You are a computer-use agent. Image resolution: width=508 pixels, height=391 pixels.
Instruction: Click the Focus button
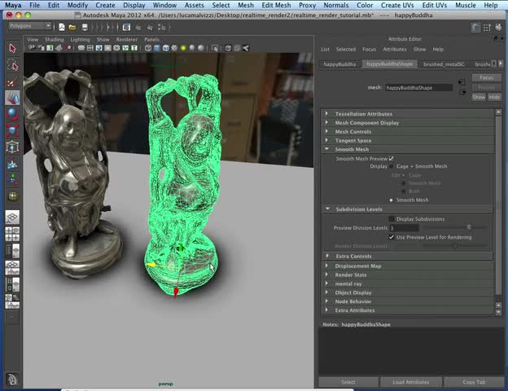click(486, 77)
